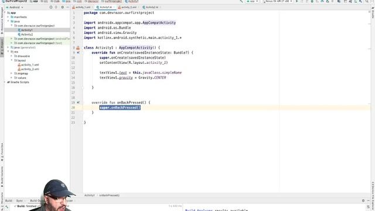
Task: Click the collapse all icon in Project panel
Action: (56, 7)
